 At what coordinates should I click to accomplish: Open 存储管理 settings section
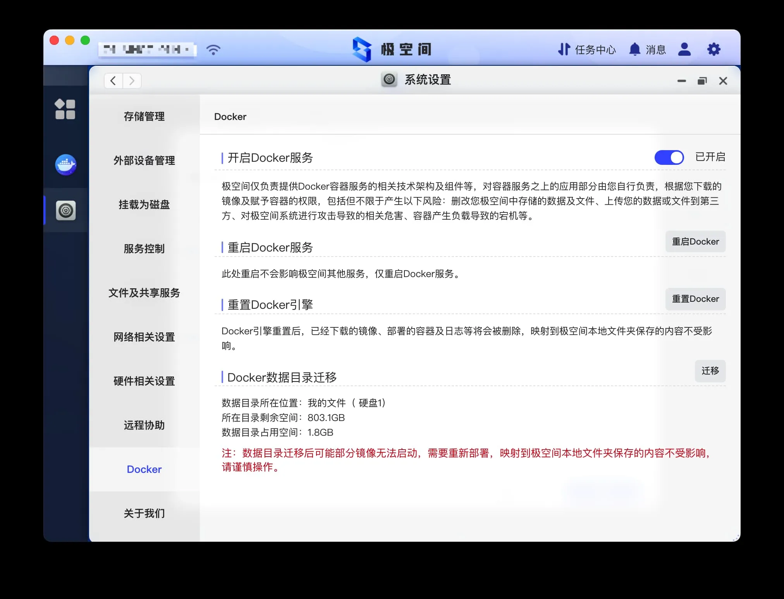point(144,116)
